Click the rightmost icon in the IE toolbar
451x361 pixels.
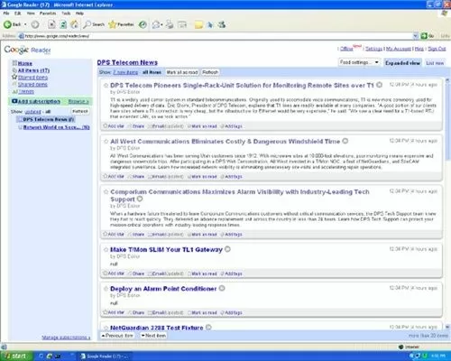pyautogui.click(x=222, y=24)
